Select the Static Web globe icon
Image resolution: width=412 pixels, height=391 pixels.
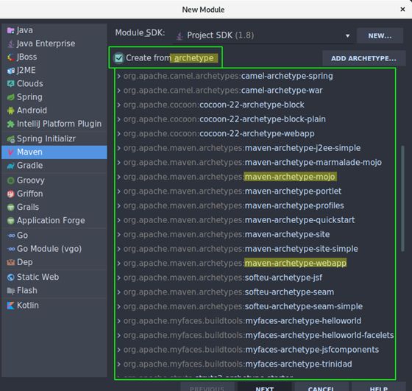pos(11,278)
